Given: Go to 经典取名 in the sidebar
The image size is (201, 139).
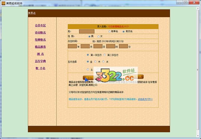Looking at the screenshot, I should [x=40, y=40].
